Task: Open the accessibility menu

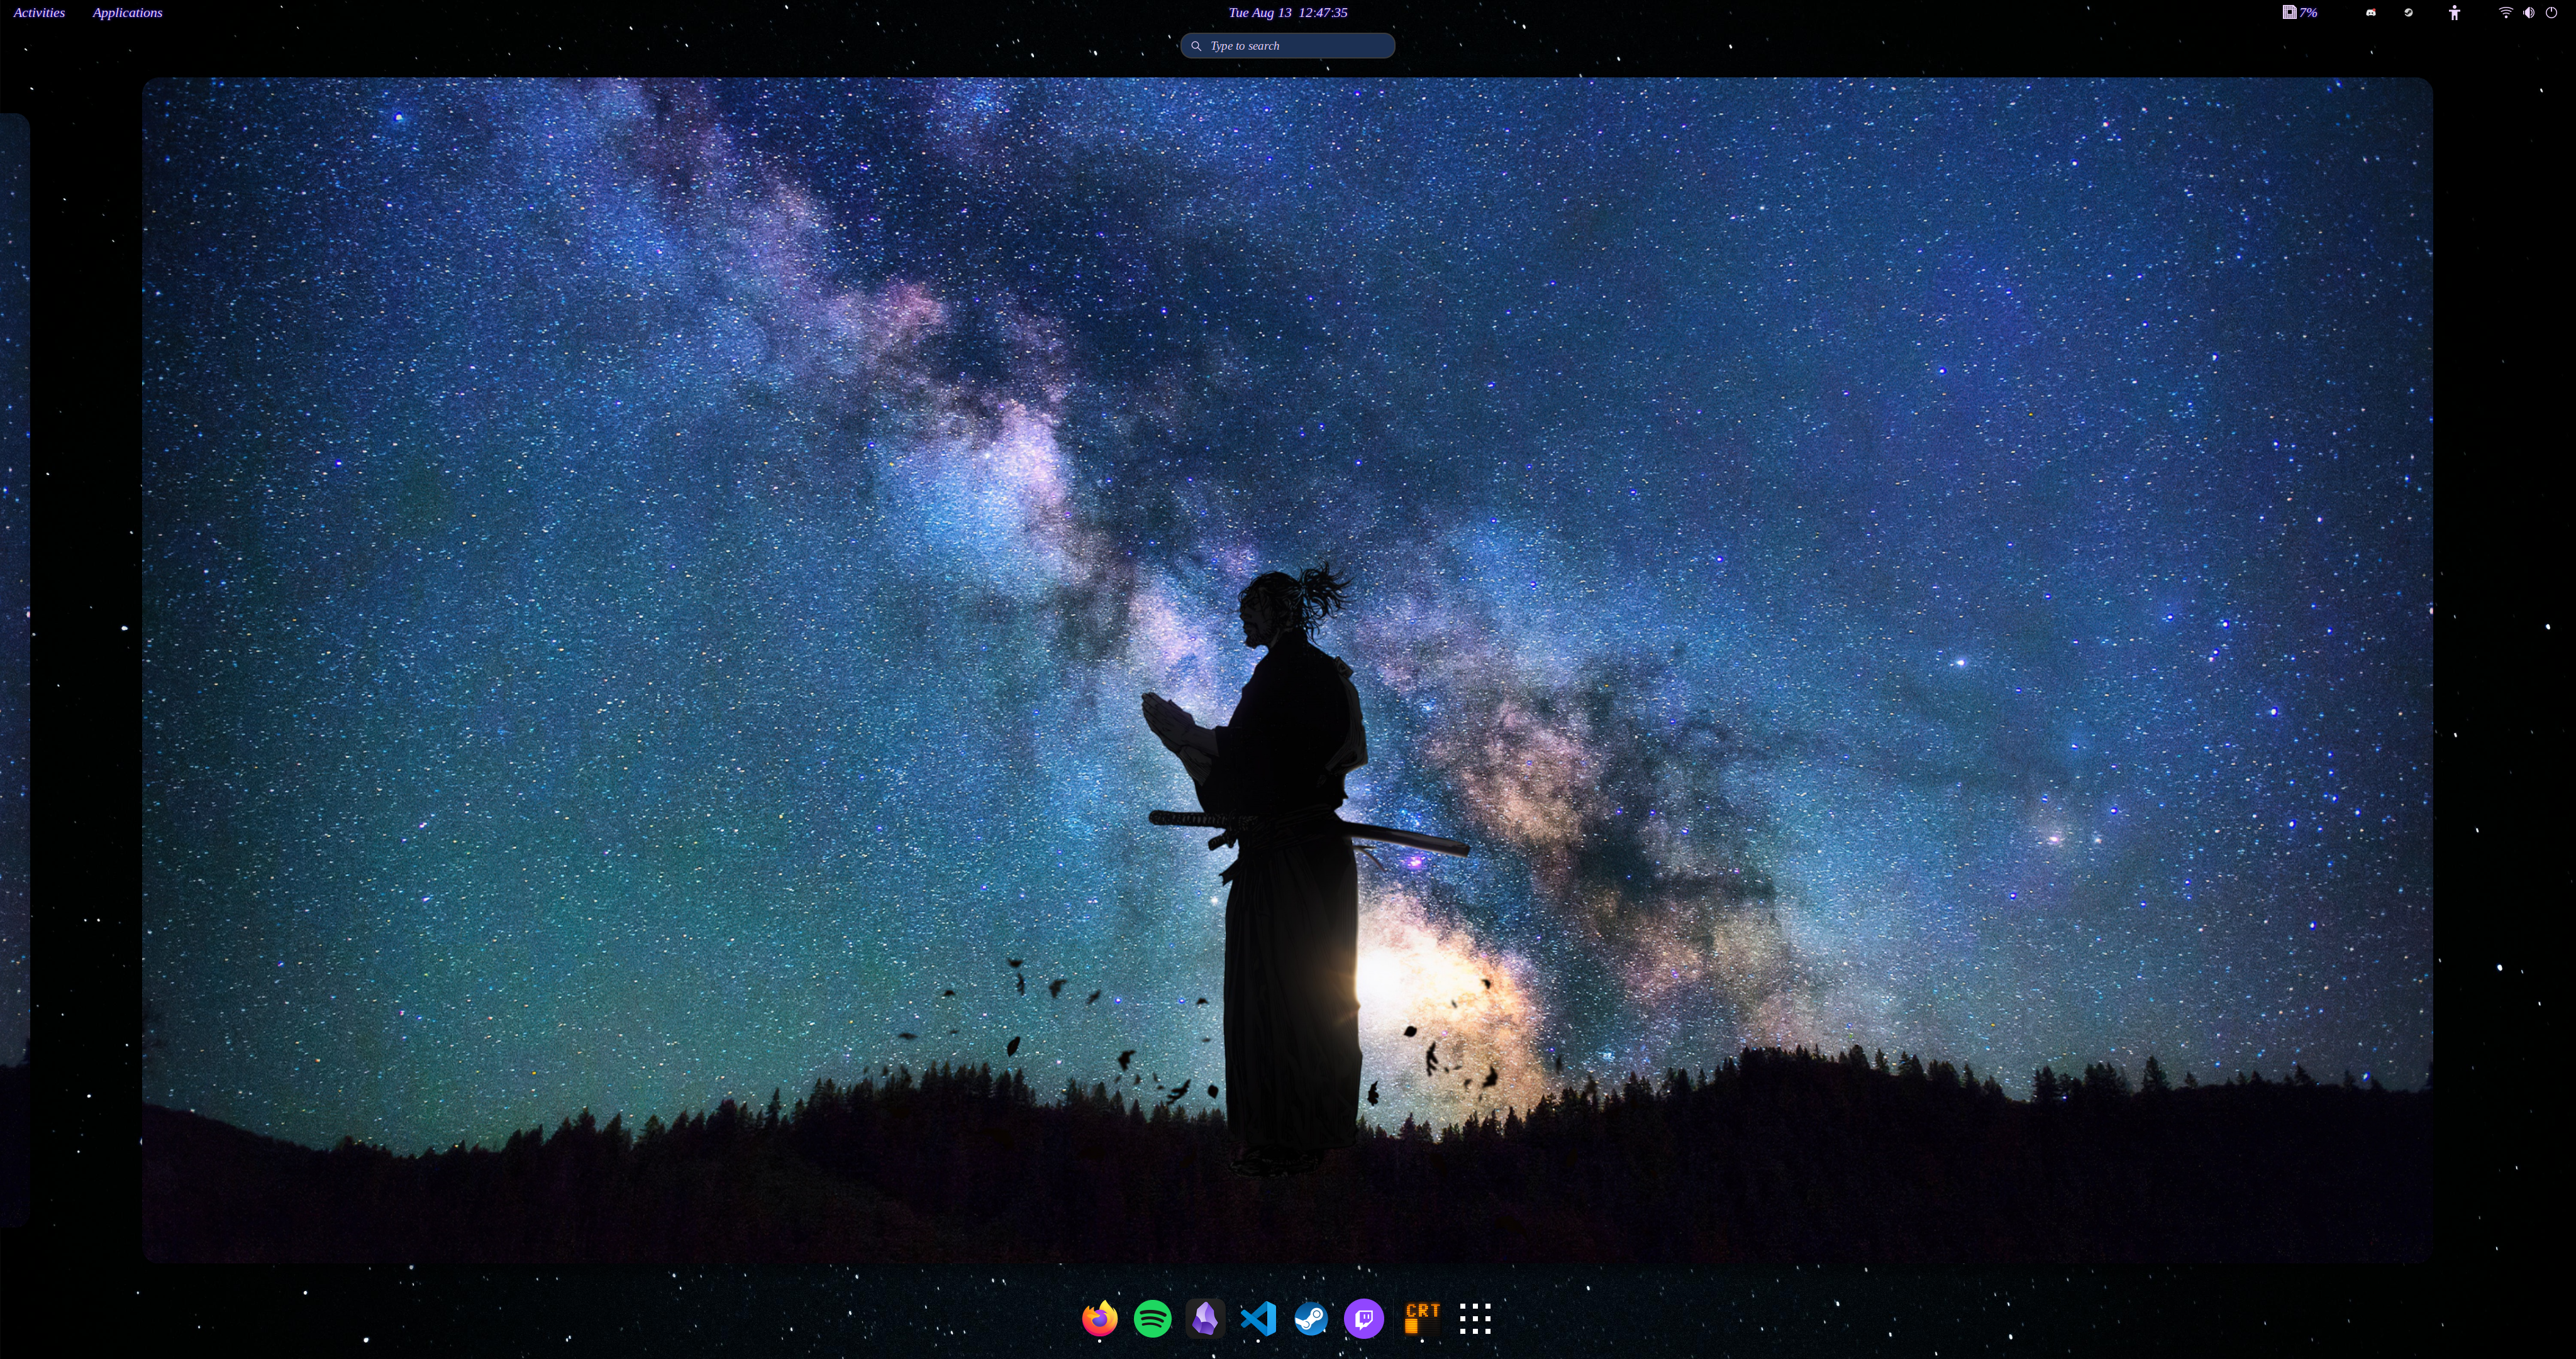Action: [x=2454, y=13]
